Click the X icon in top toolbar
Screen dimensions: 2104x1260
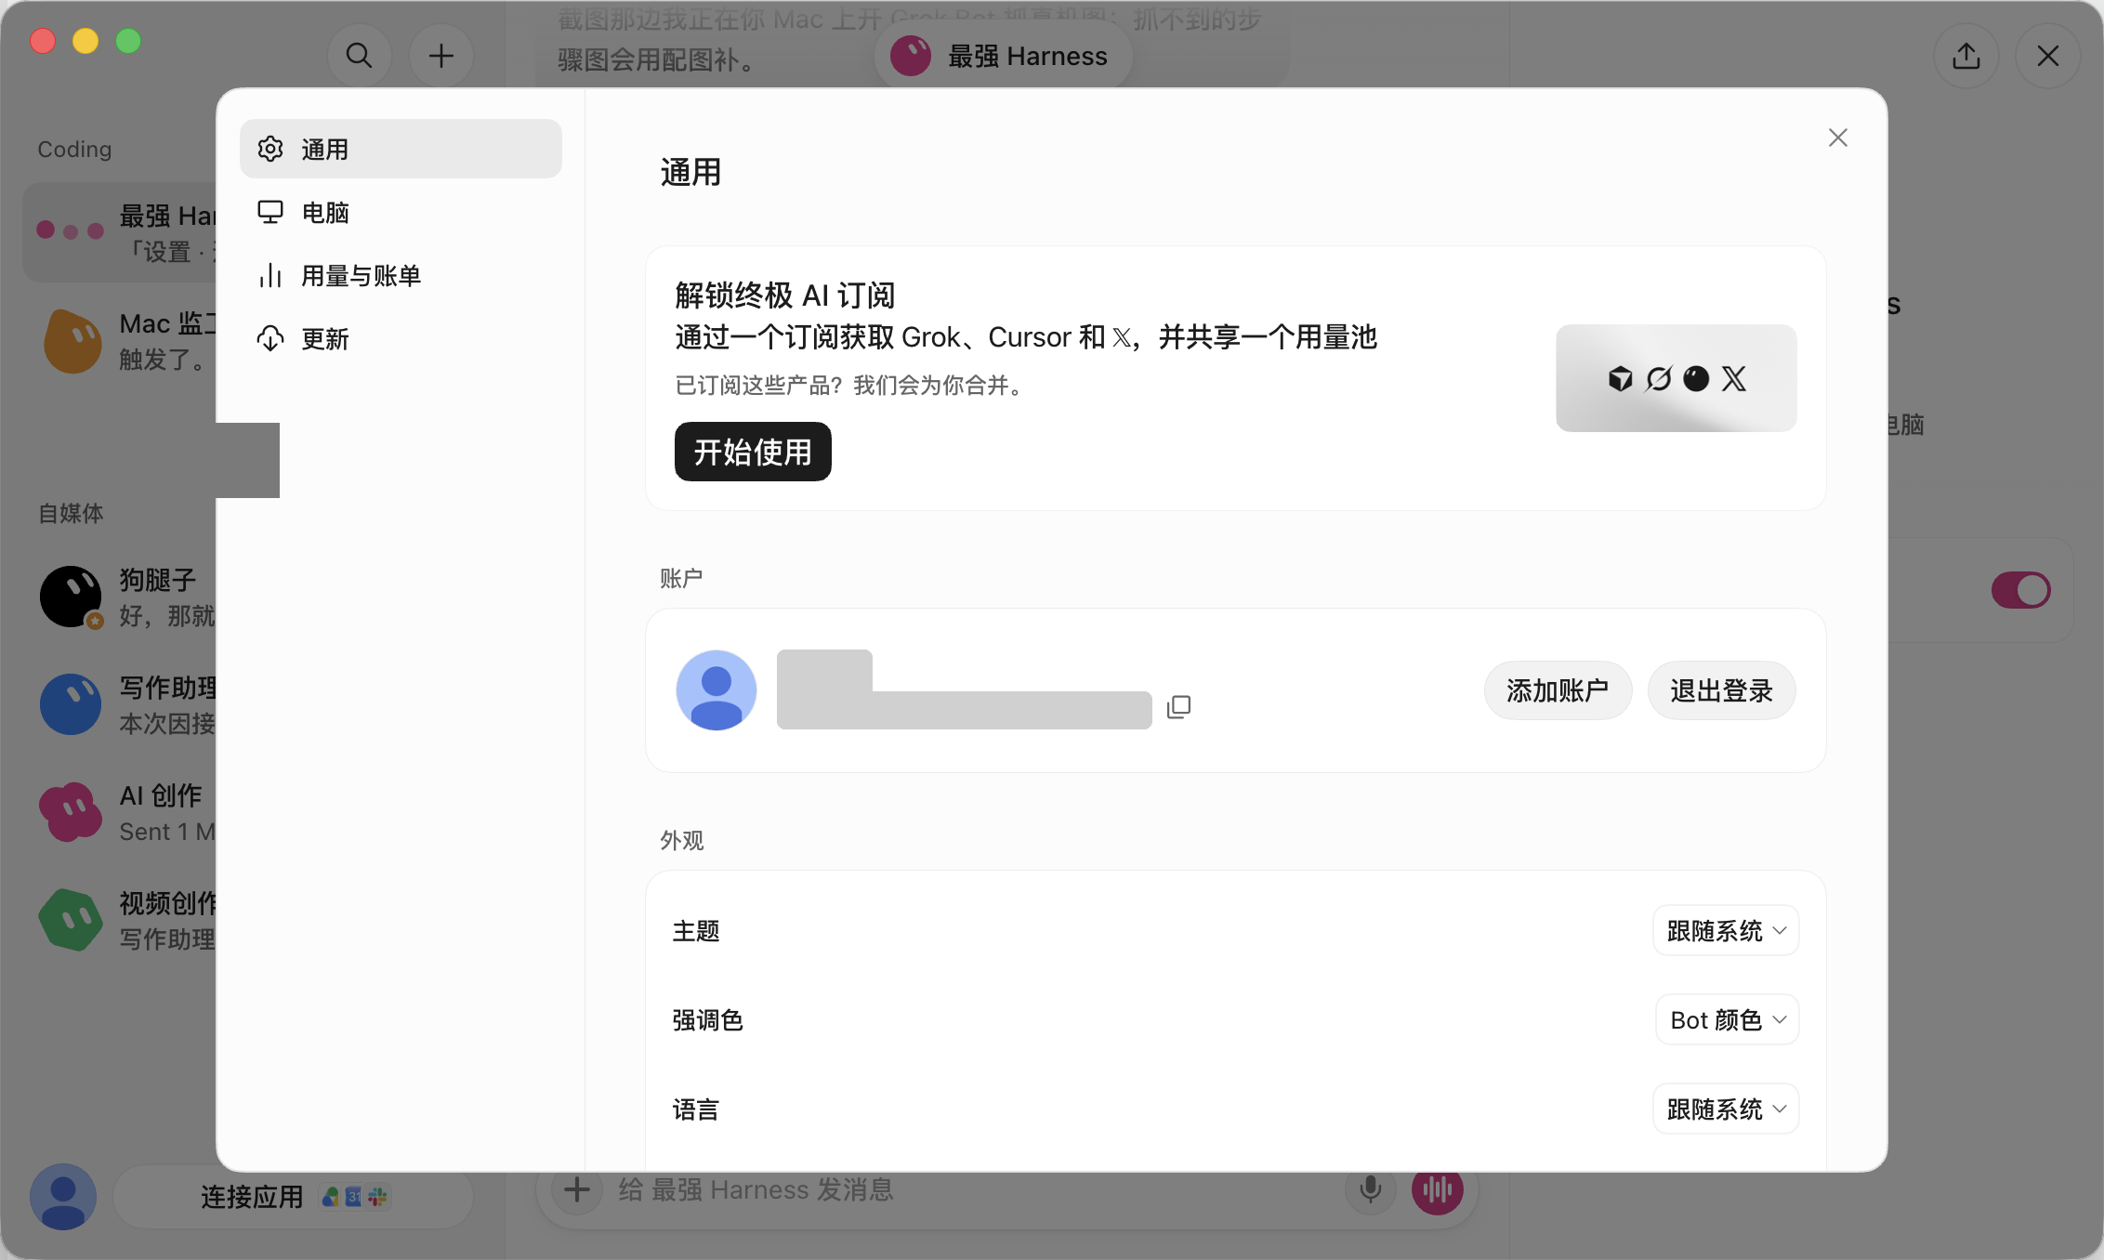(x=2048, y=56)
